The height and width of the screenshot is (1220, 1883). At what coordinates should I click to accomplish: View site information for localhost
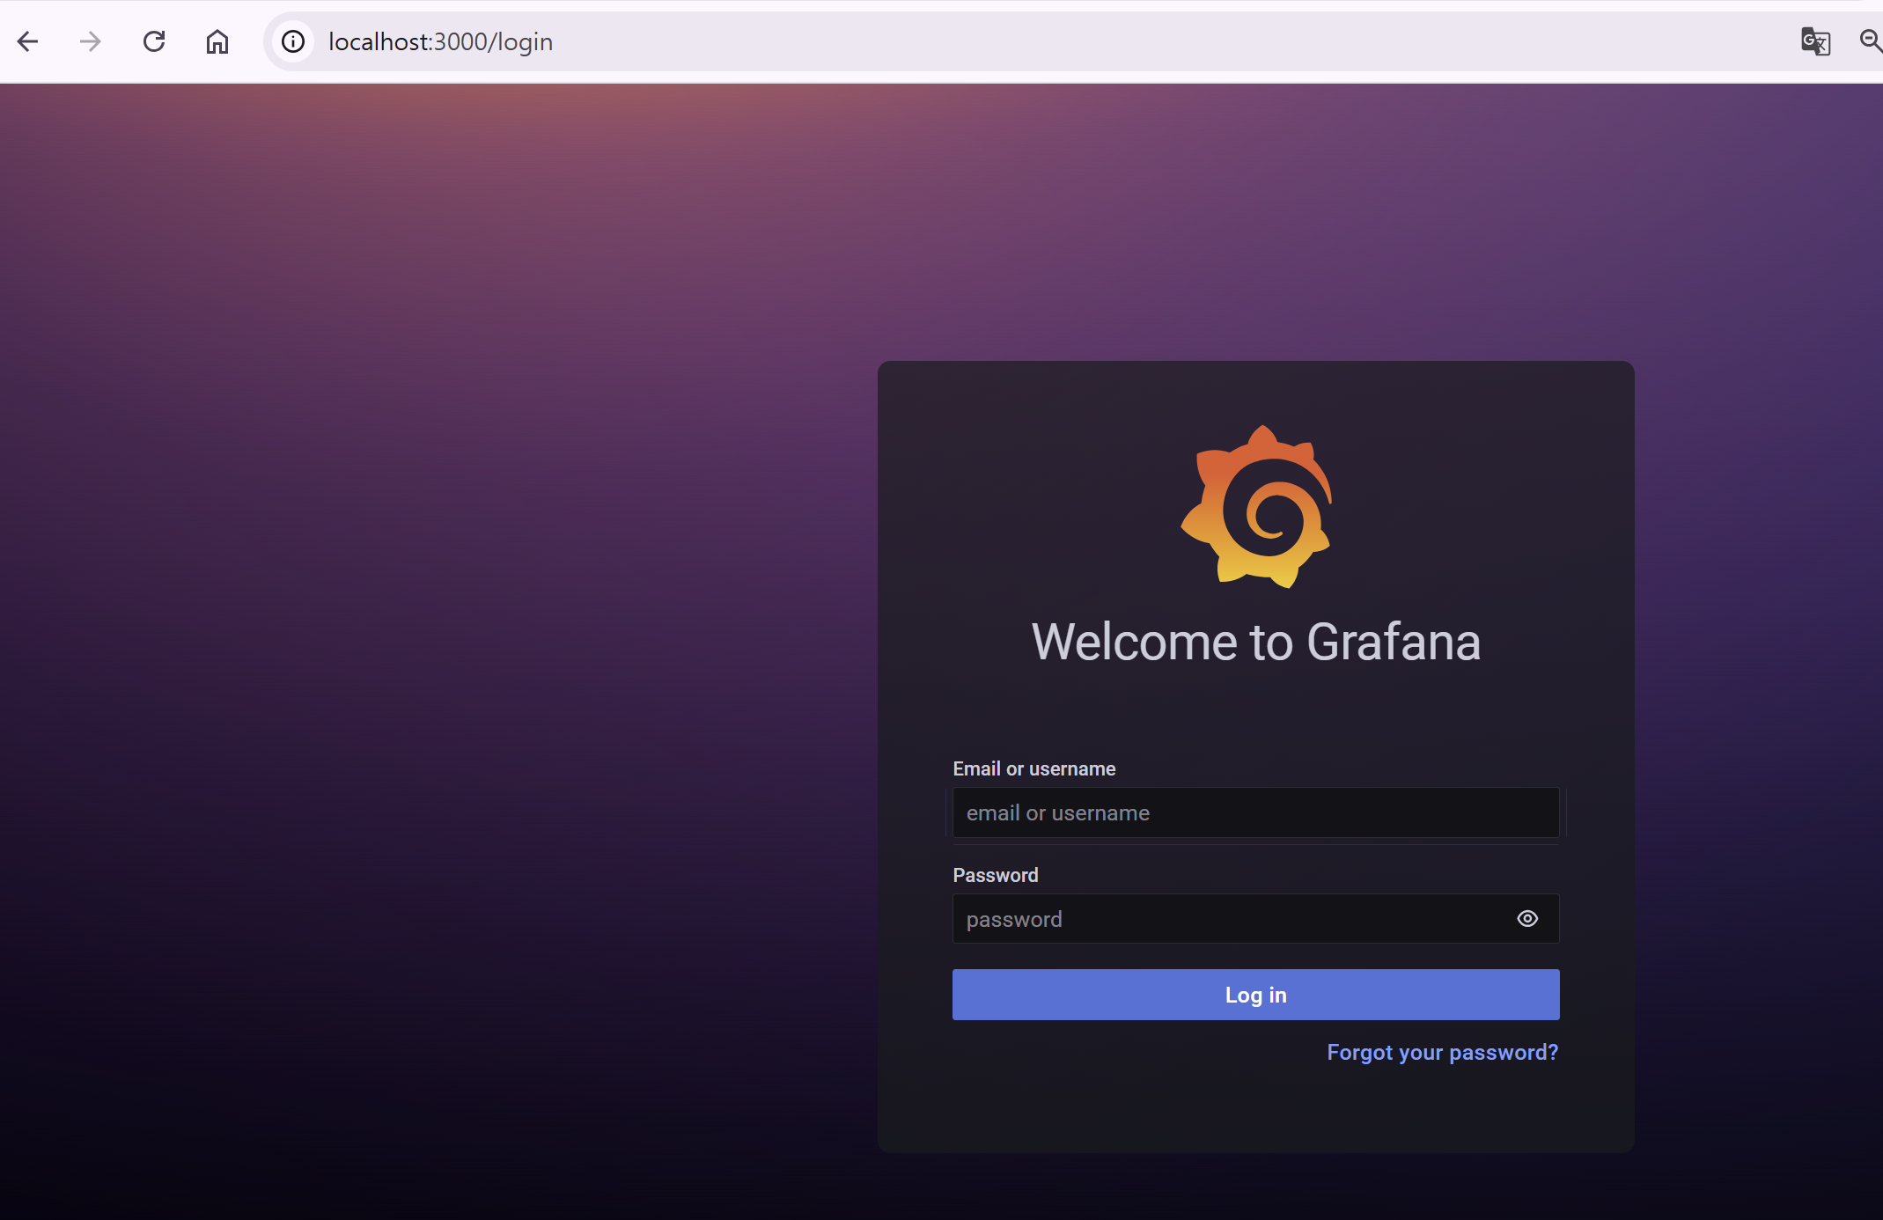pos(293,41)
